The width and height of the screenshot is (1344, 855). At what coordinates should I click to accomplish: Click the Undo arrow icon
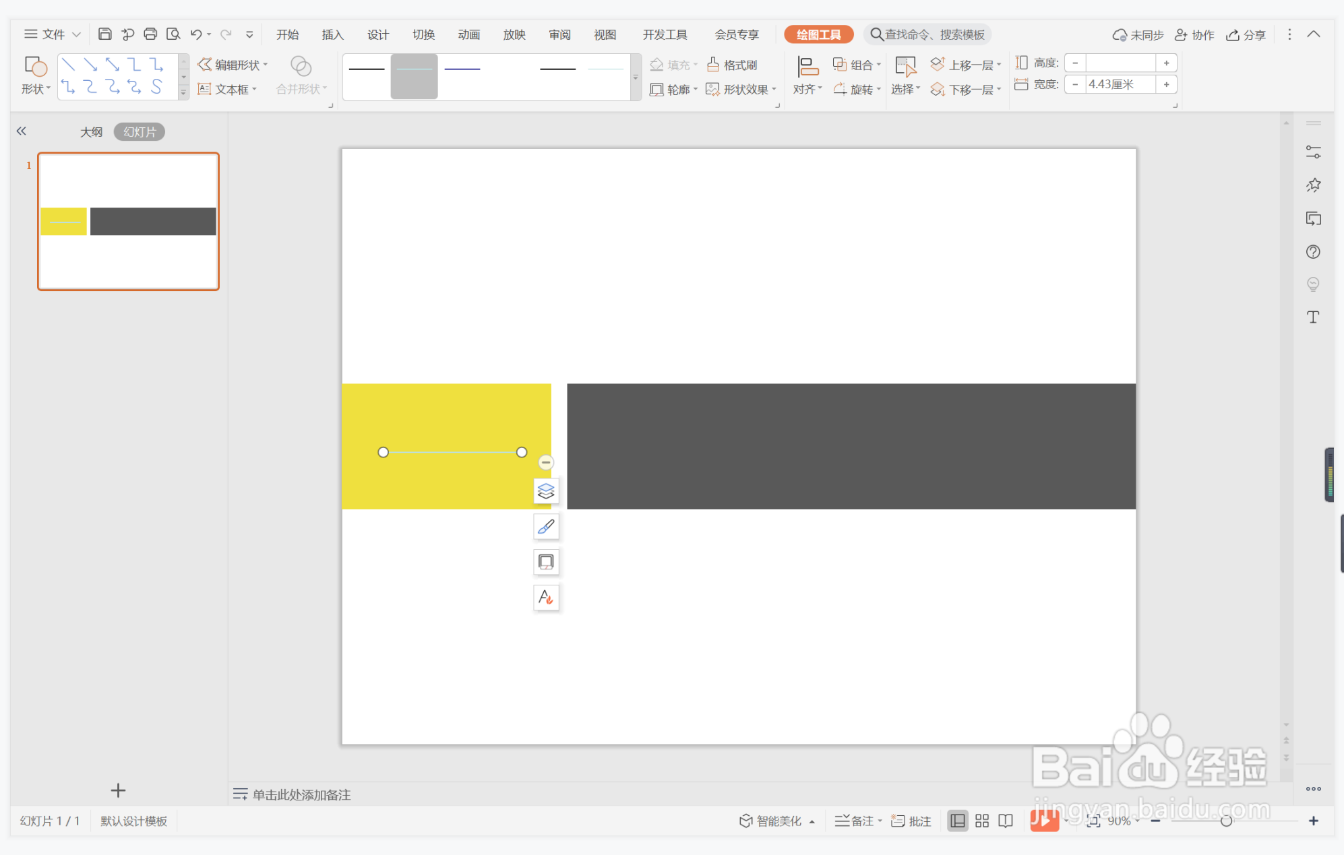pyautogui.click(x=196, y=34)
